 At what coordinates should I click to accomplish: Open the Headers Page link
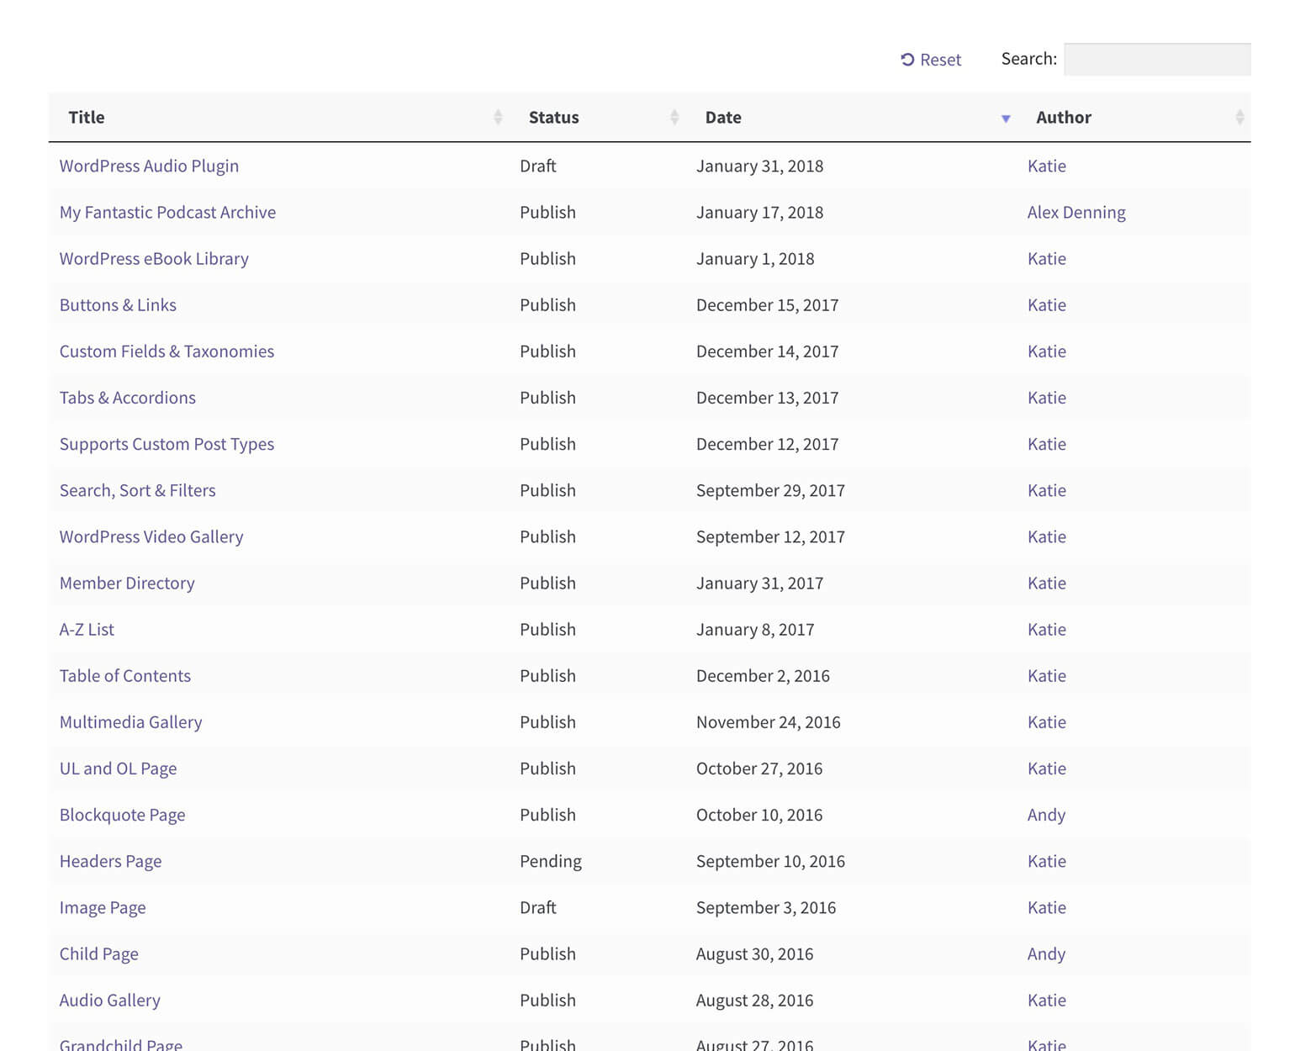pos(110,861)
